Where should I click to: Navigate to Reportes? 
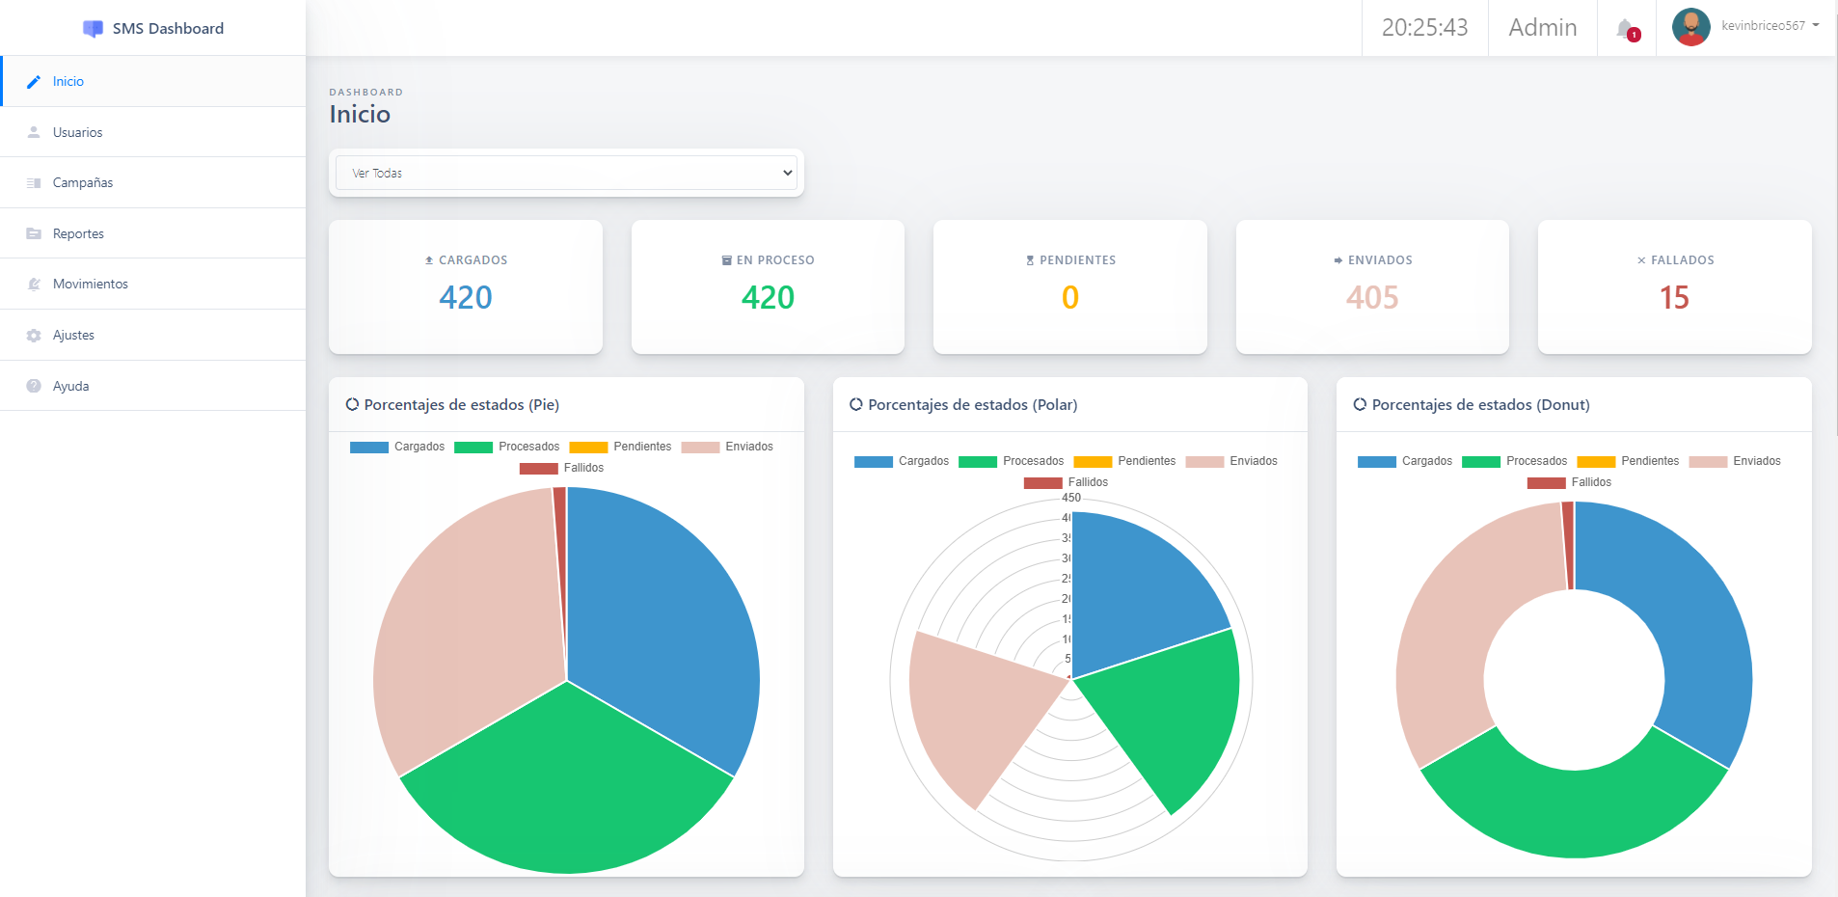[x=153, y=233]
